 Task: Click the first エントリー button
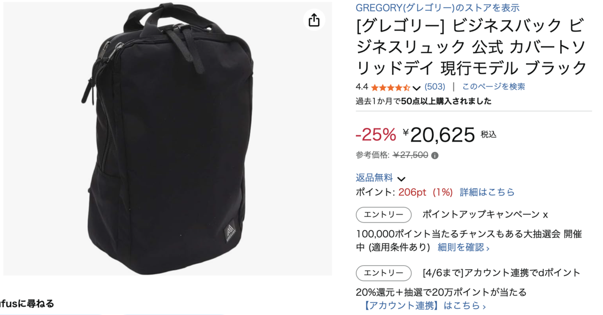coord(383,215)
